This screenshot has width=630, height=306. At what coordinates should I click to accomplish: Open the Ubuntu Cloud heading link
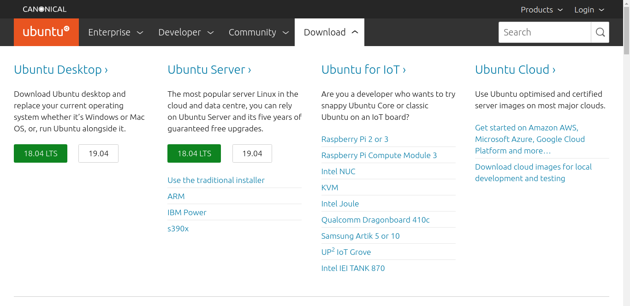(515, 70)
